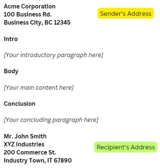The height and width of the screenshot is (168, 160).
Task: Click the Intro heading
Action: [11, 39]
